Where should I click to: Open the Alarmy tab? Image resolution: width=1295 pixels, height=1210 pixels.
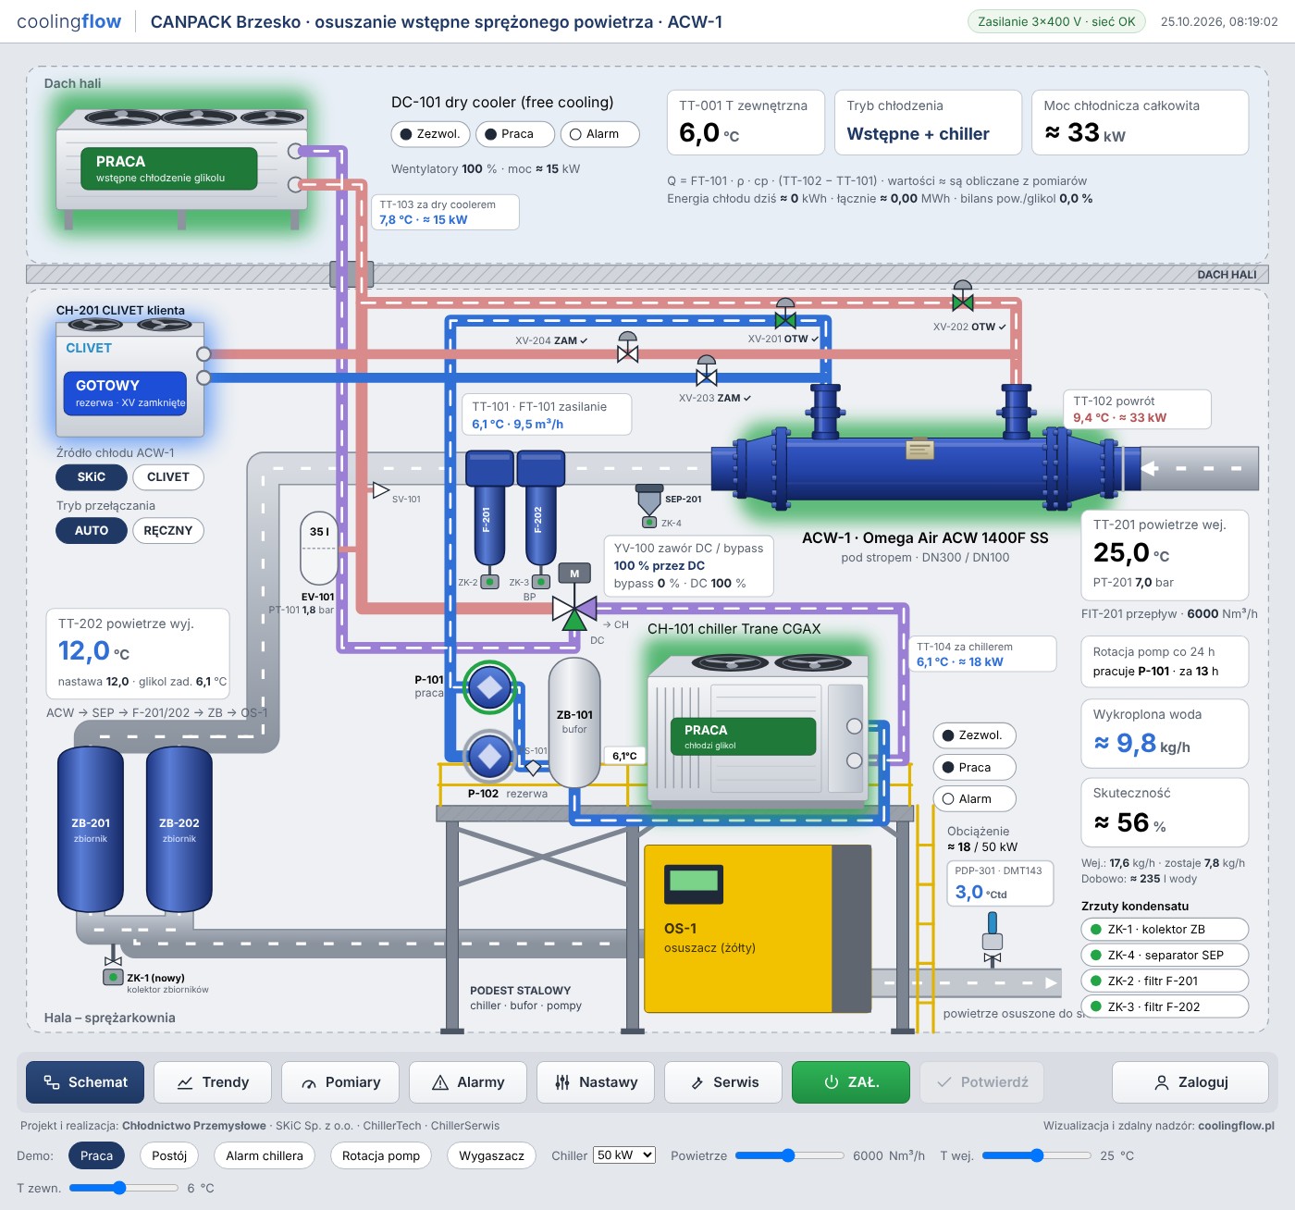(468, 1082)
